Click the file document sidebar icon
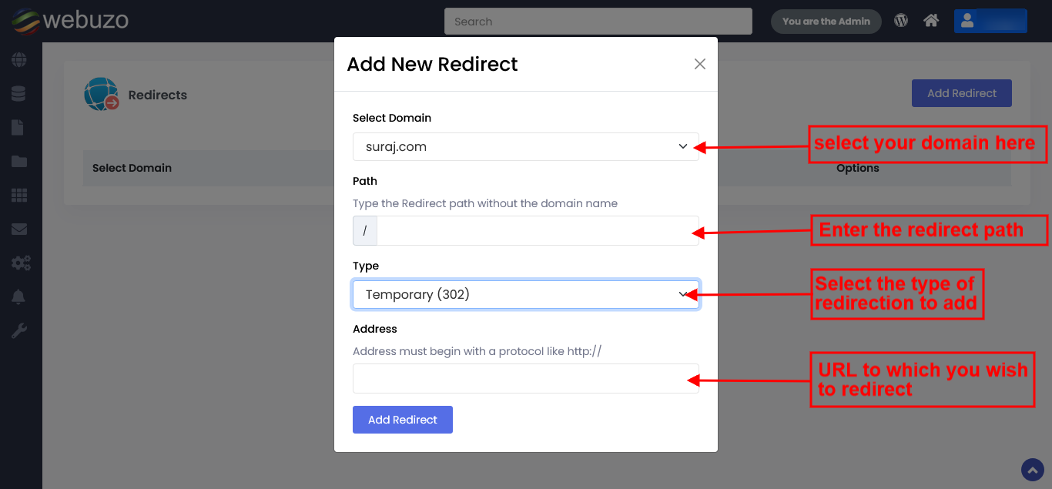The height and width of the screenshot is (489, 1052). coord(18,127)
